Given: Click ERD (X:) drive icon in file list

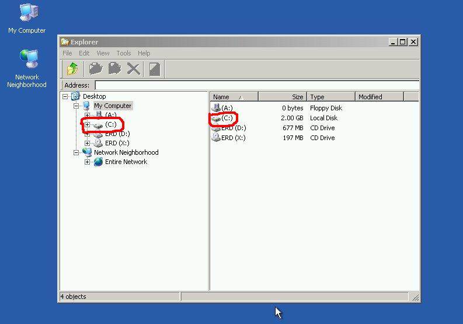Looking at the screenshot, I should tap(216, 138).
